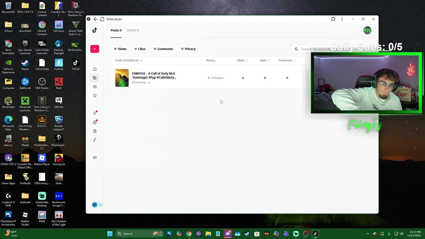Open the Home icon in TikTok Studio sidebar

point(95,69)
